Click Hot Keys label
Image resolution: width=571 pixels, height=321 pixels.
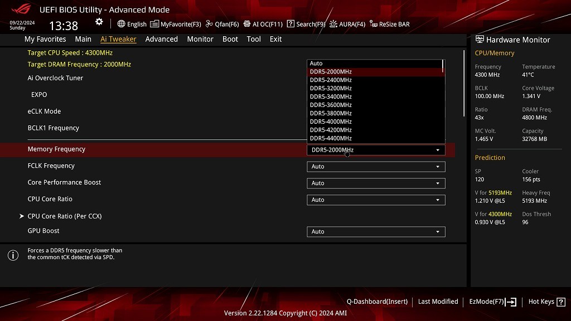541,301
